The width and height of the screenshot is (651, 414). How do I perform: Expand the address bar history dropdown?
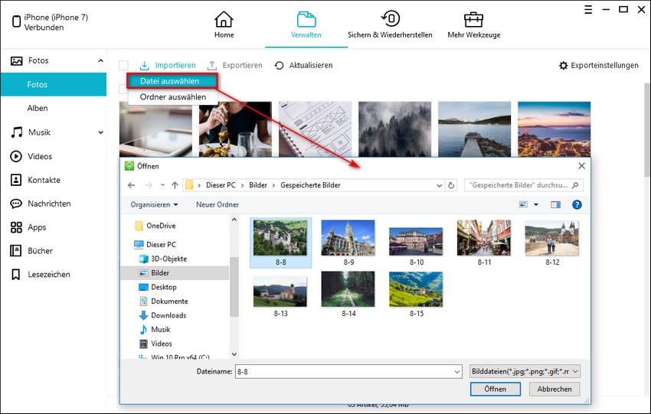coord(440,186)
